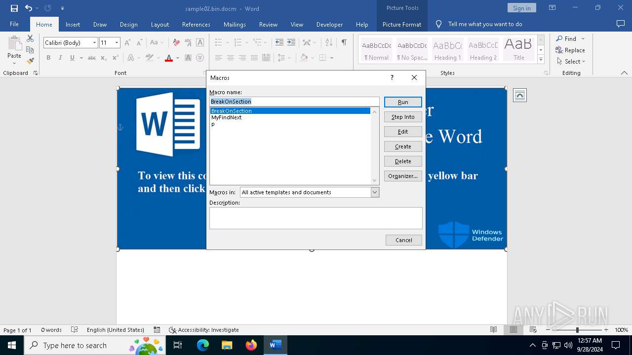The image size is (632, 355).
Task: Click the Sort icon
Action: pos(329,42)
